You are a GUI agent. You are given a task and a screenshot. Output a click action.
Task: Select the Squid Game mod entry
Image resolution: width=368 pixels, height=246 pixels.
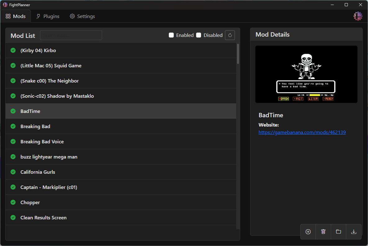(121, 65)
